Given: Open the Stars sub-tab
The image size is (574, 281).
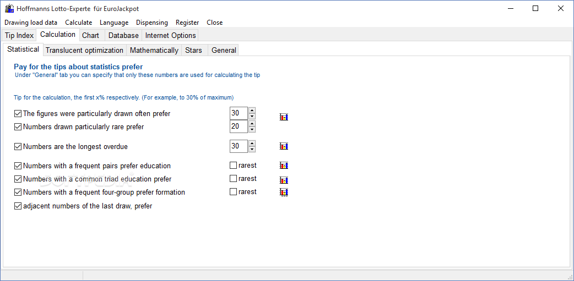Looking at the screenshot, I should click(x=194, y=50).
